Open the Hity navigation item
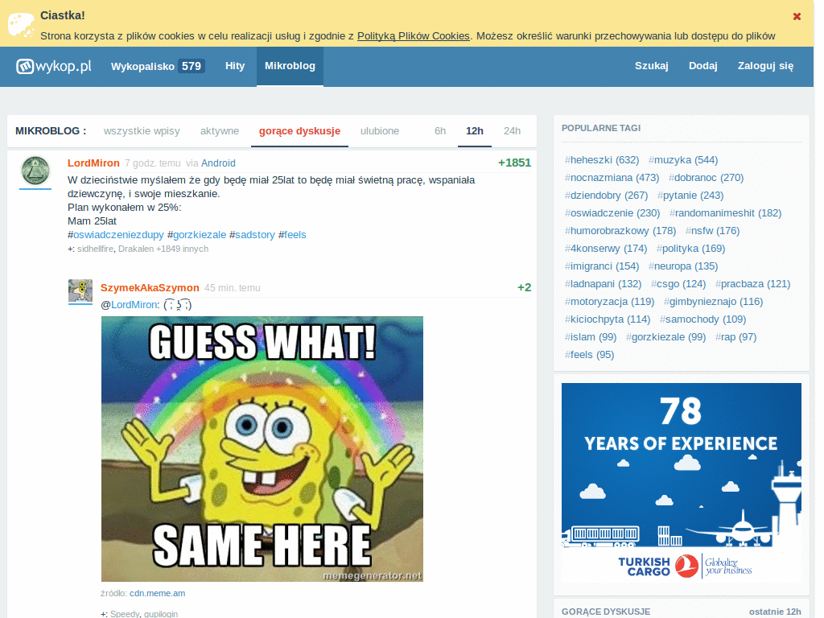824x618 pixels. pos(235,66)
